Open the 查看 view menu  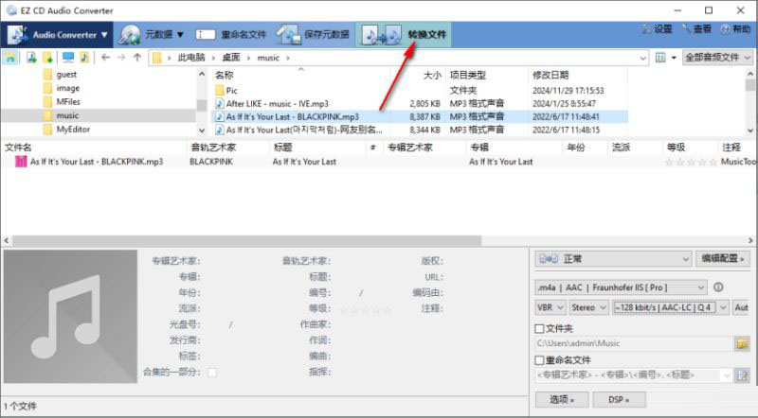pos(696,29)
